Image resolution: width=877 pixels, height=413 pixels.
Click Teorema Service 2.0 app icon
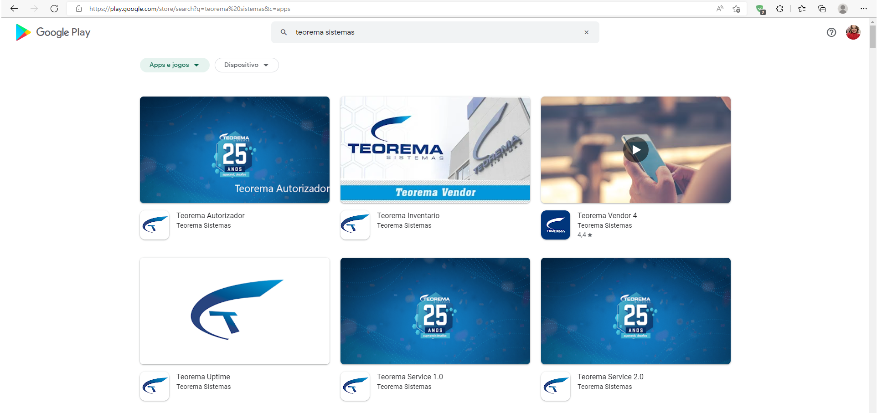point(556,386)
